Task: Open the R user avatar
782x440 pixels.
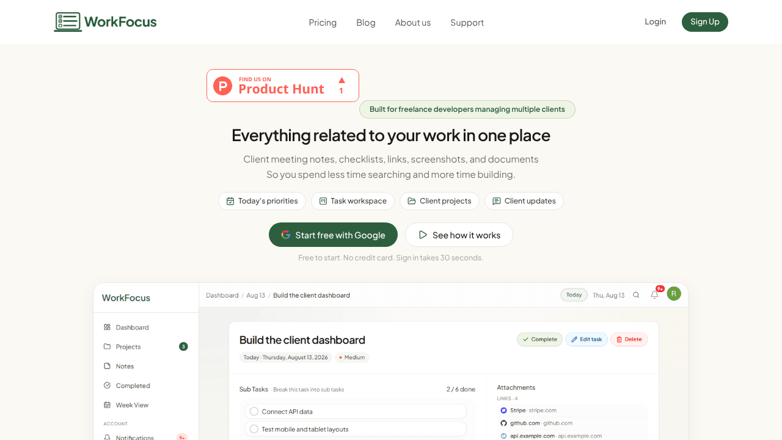Action: pyautogui.click(x=674, y=294)
